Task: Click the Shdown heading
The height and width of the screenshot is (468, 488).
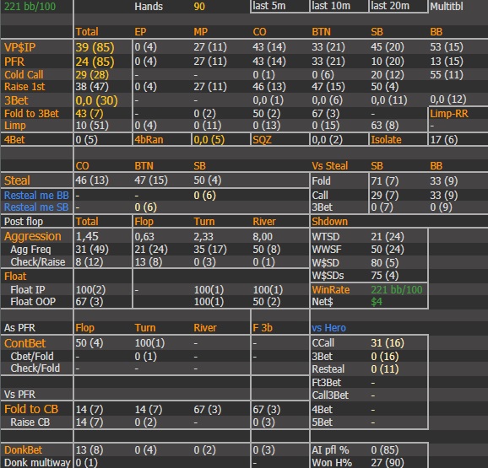Action: 329,221
